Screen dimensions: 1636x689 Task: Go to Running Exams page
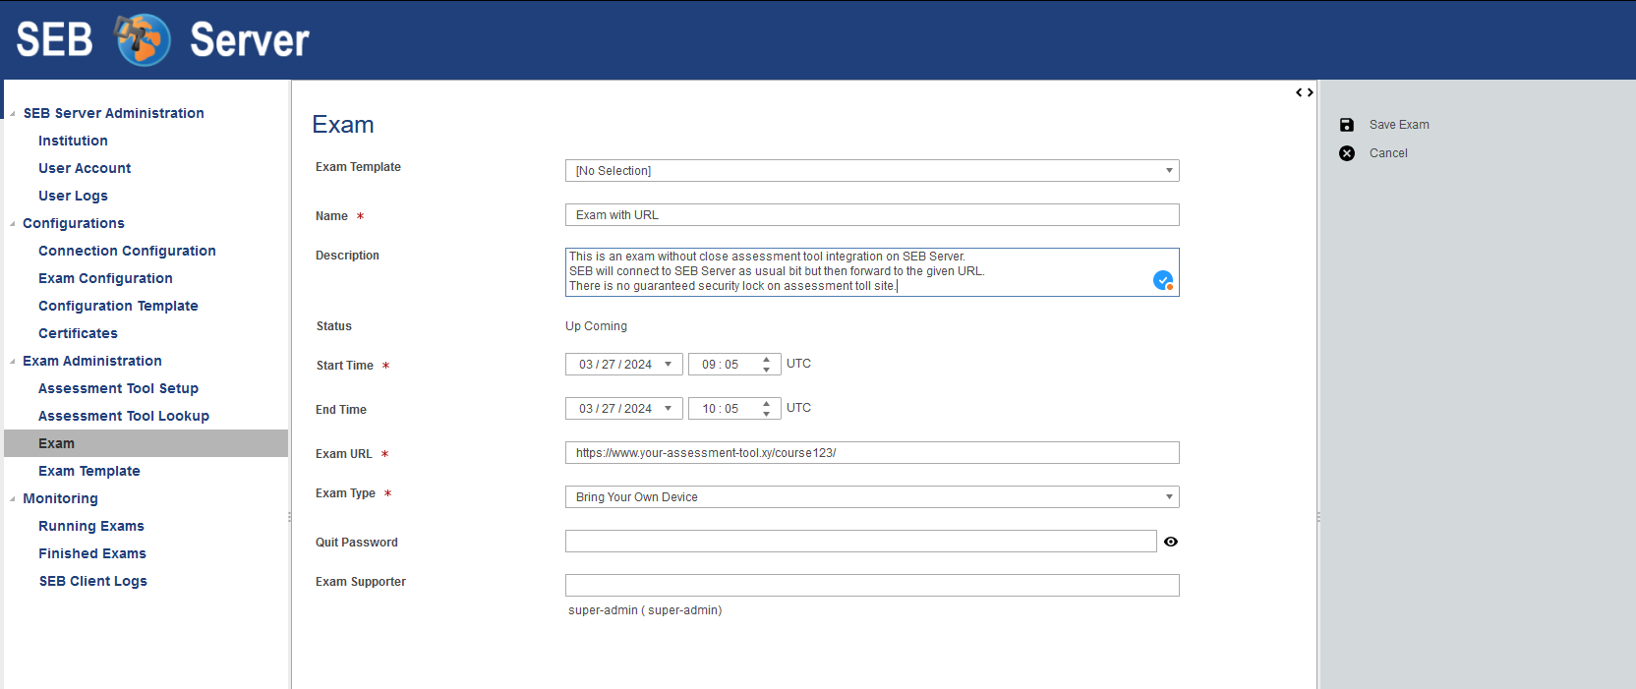(x=91, y=526)
